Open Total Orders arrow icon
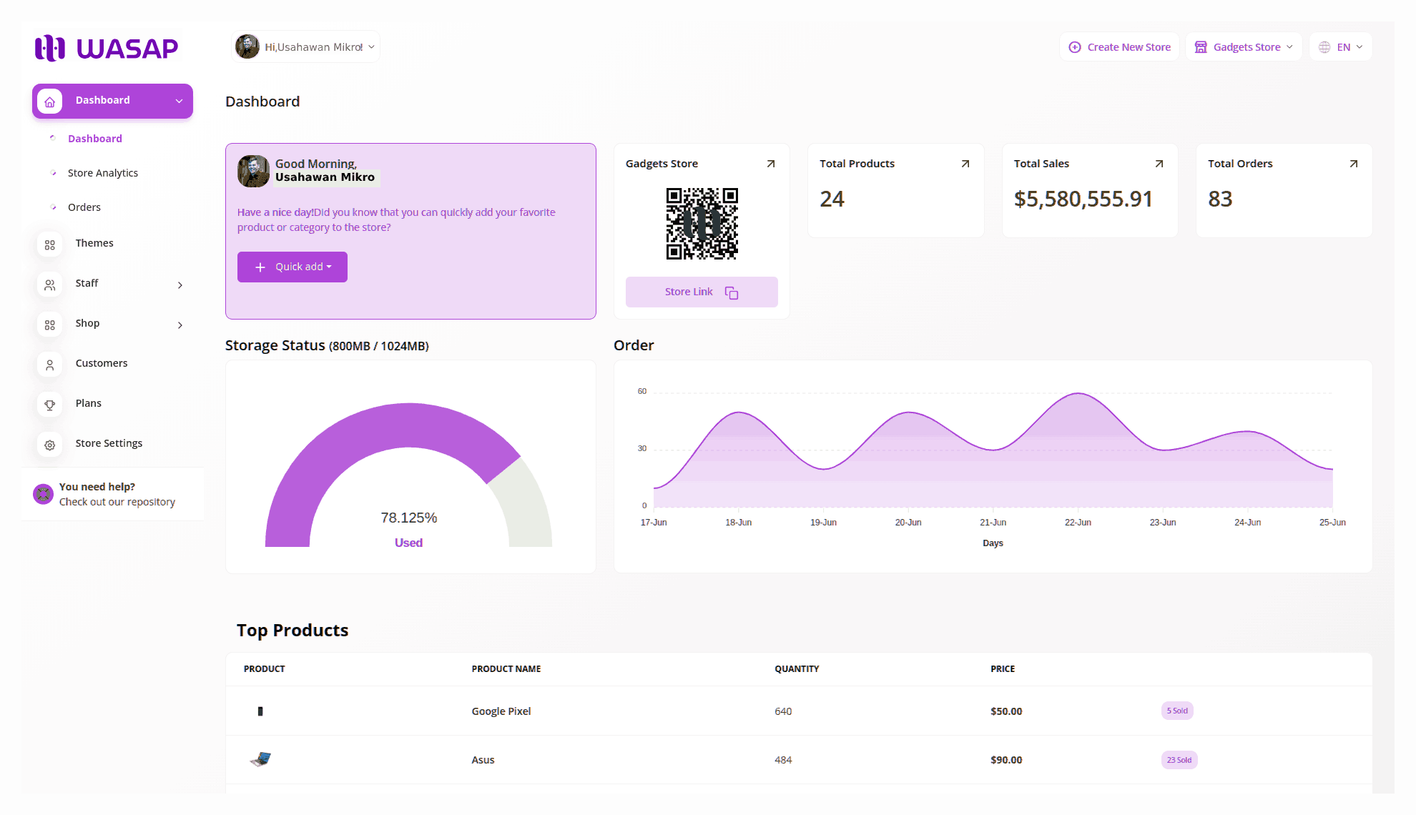Screen dimensions: 1416x815 coord(1353,164)
